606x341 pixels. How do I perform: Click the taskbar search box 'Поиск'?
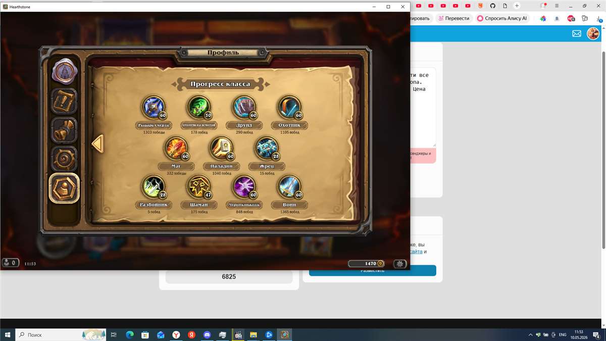(x=61, y=334)
